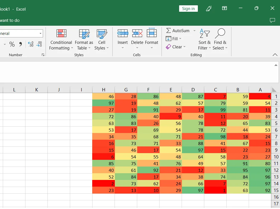Click the red cell containing 4 in A1
This screenshot has width=280, height=209.
pos(260,97)
